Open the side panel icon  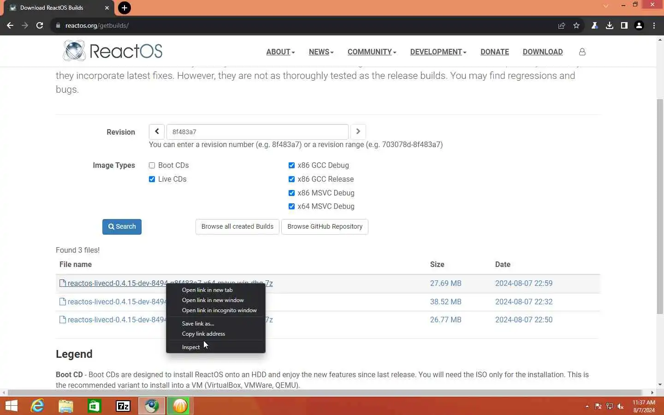pos(624,25)
